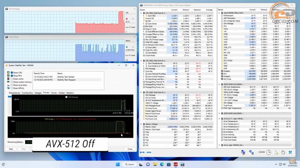This screenshot has width=300, height=168.
Task: Close HWiNFO sensors with blue X icon
Action: [x=290, y=152]
